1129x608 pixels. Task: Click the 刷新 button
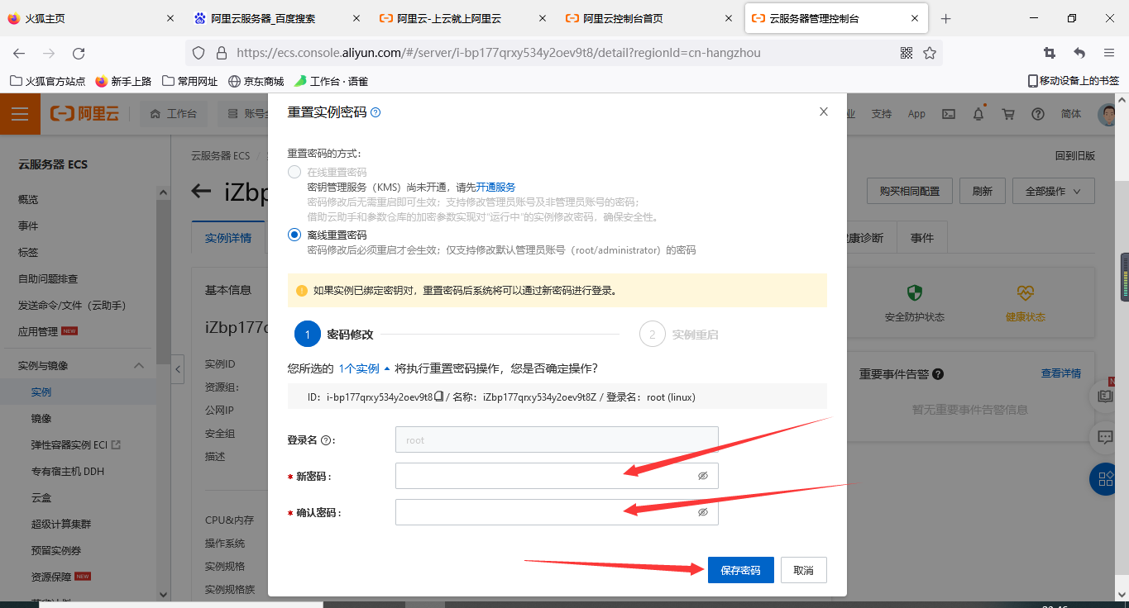[982, 191]
